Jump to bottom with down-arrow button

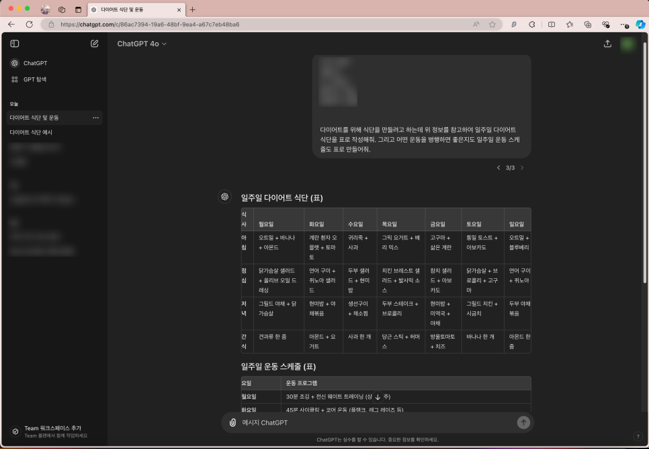pos(378,397)
